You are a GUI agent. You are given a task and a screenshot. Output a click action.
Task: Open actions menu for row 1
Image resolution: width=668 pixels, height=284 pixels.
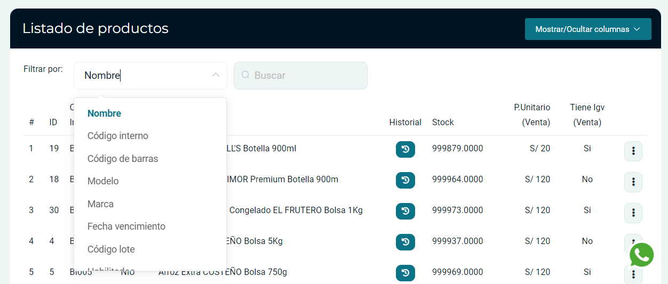pyautogui.click(x=633, y=151)
